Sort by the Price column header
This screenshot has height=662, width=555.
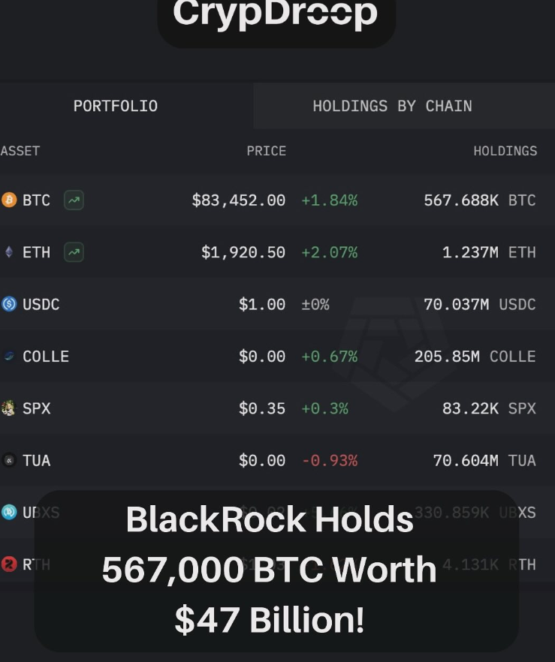pos(266,151)
